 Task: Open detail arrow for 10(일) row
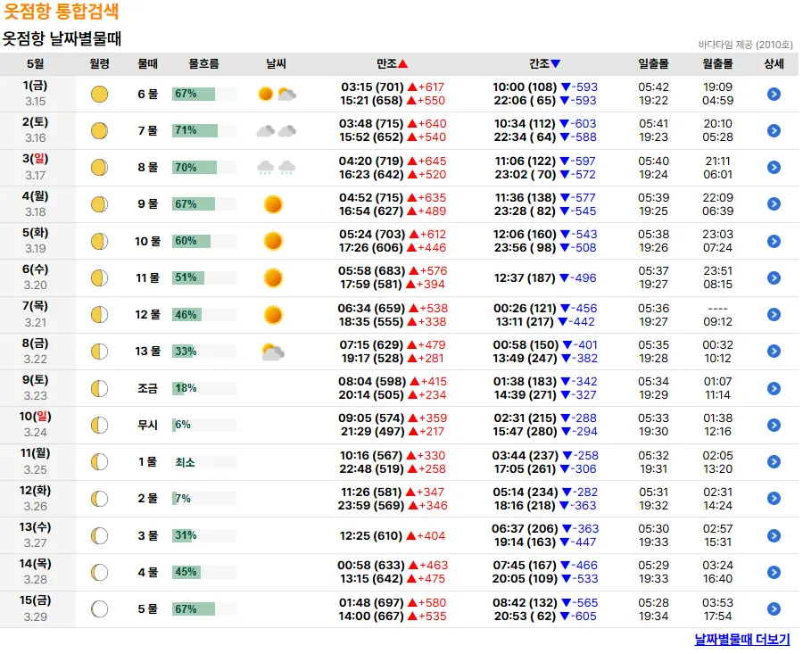tap(774, 425)
